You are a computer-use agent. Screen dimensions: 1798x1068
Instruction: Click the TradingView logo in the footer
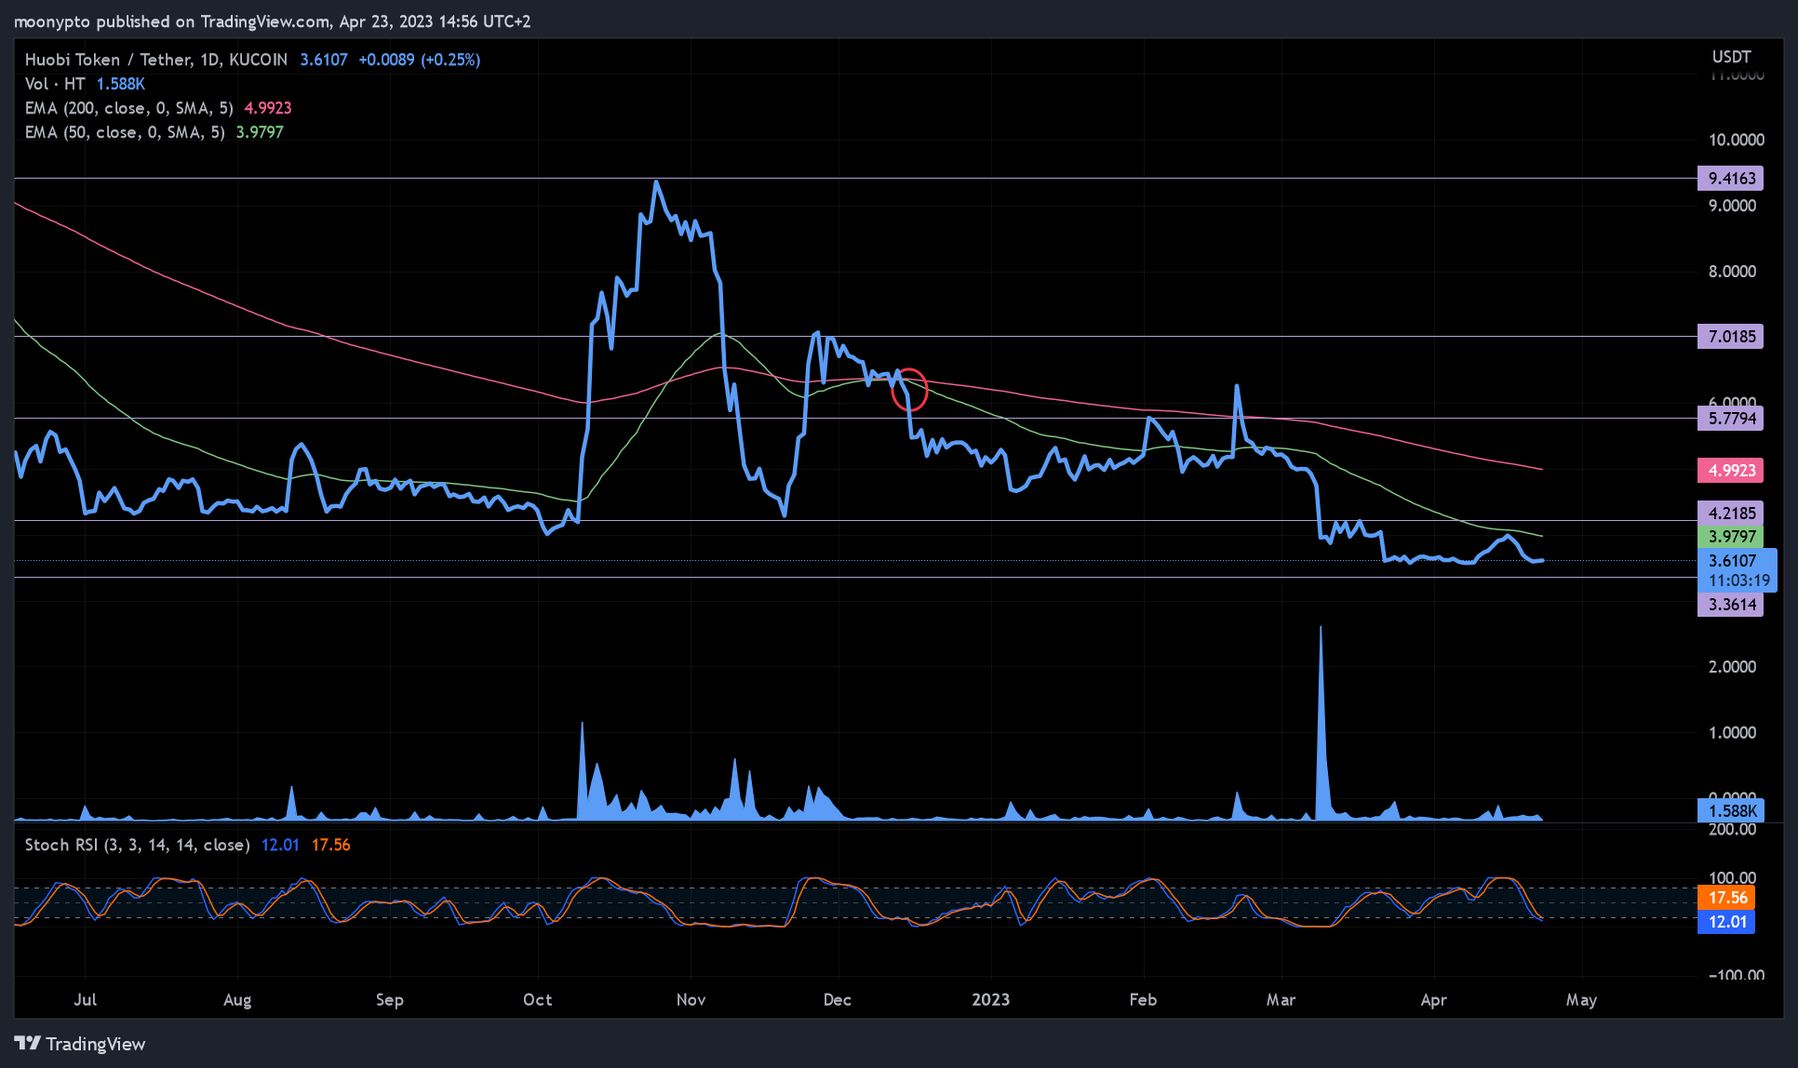point(80,1044)
